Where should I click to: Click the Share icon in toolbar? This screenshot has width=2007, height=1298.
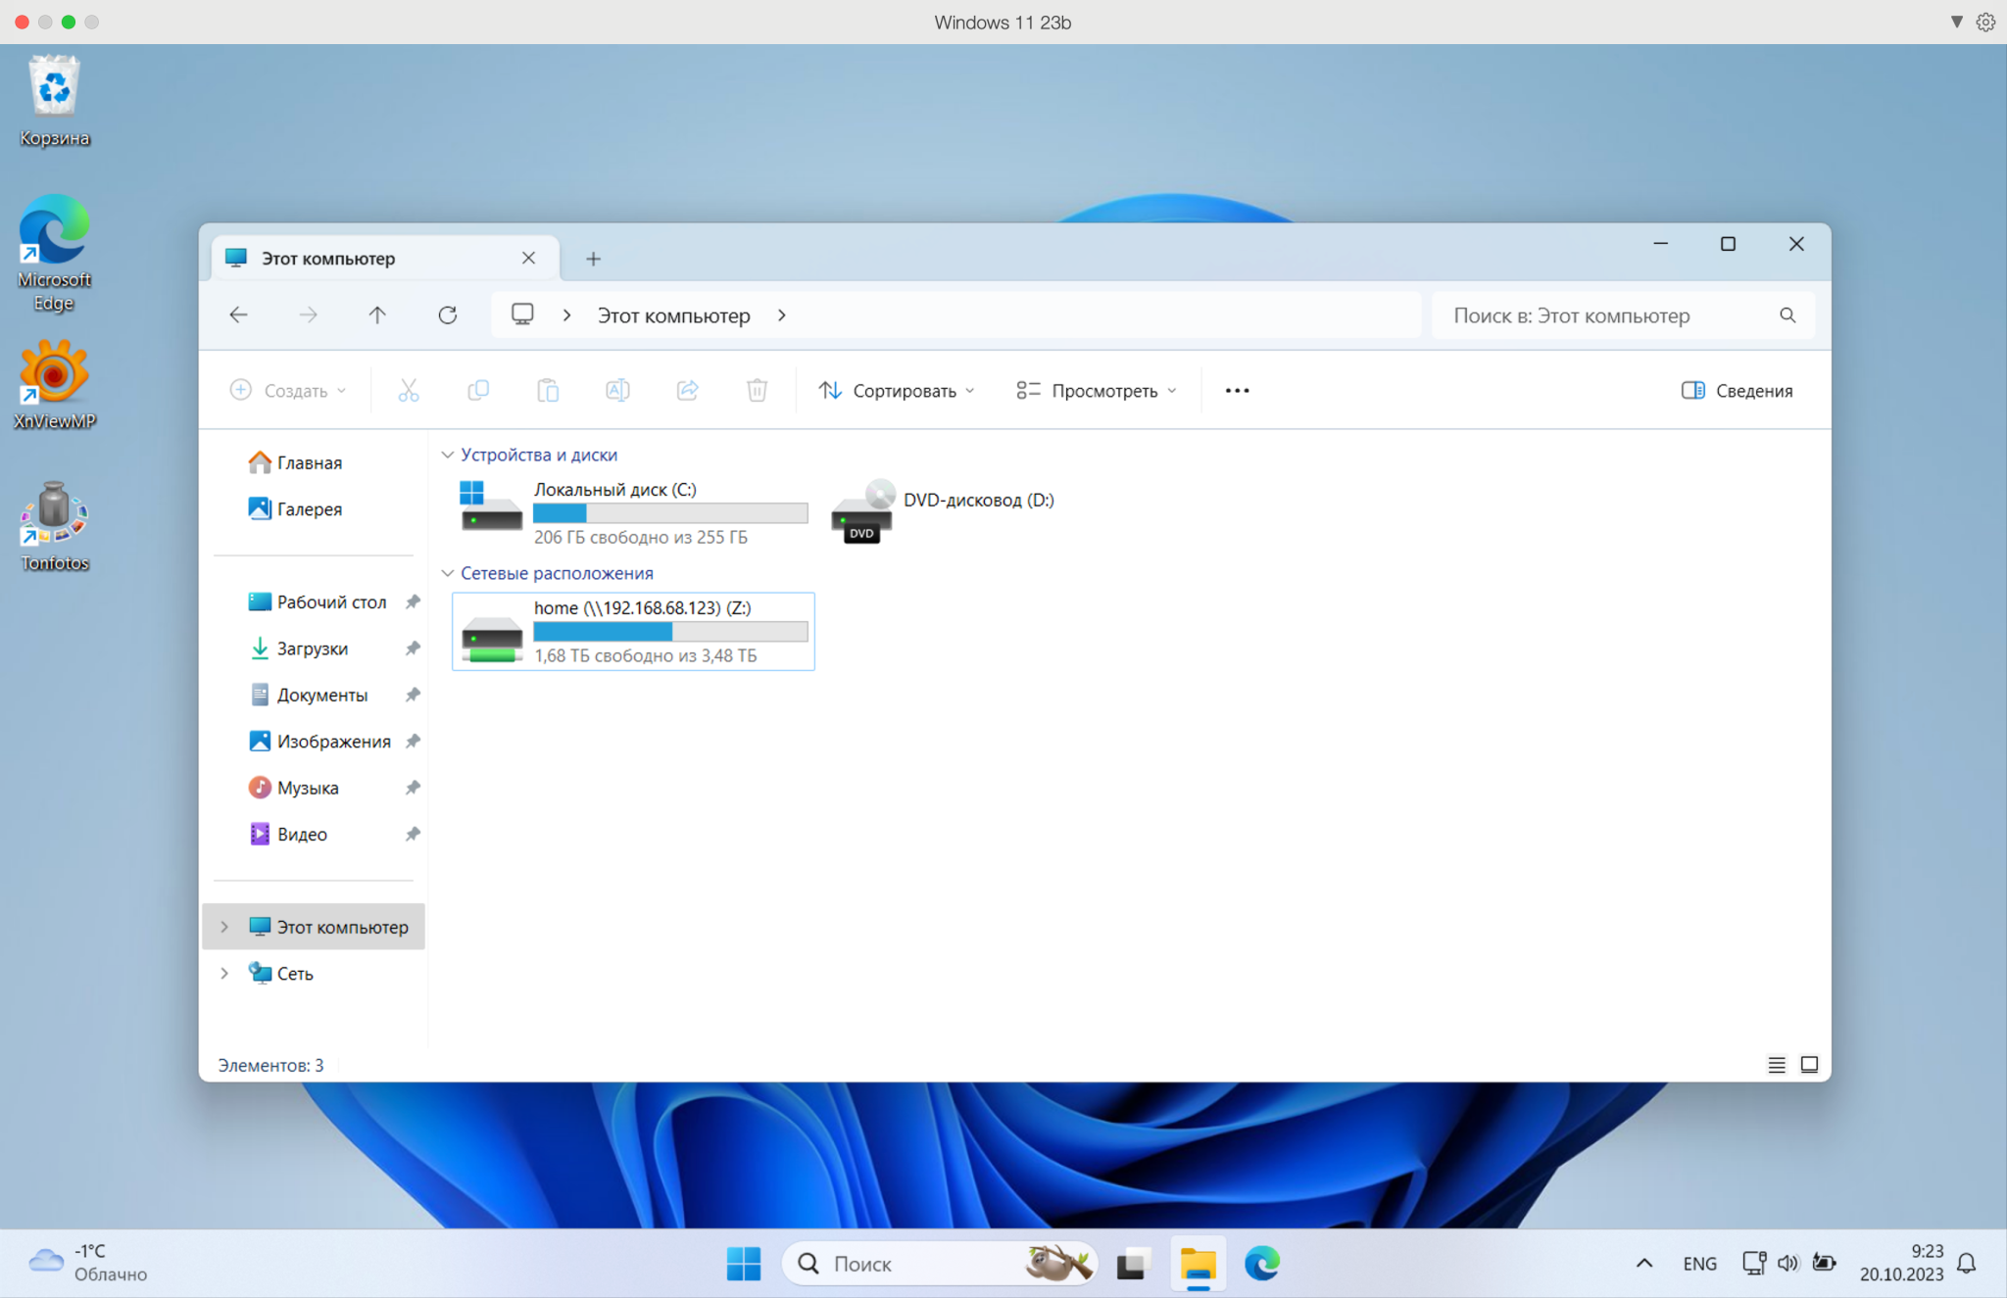click(688, 391)
